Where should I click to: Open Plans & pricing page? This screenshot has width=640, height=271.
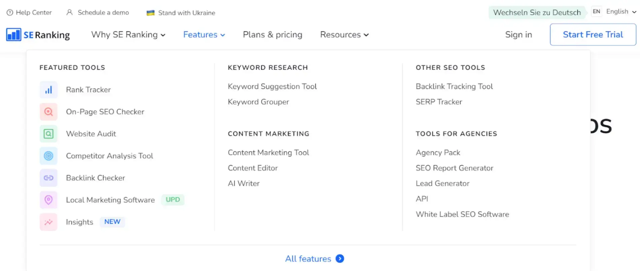pos(272,35)
